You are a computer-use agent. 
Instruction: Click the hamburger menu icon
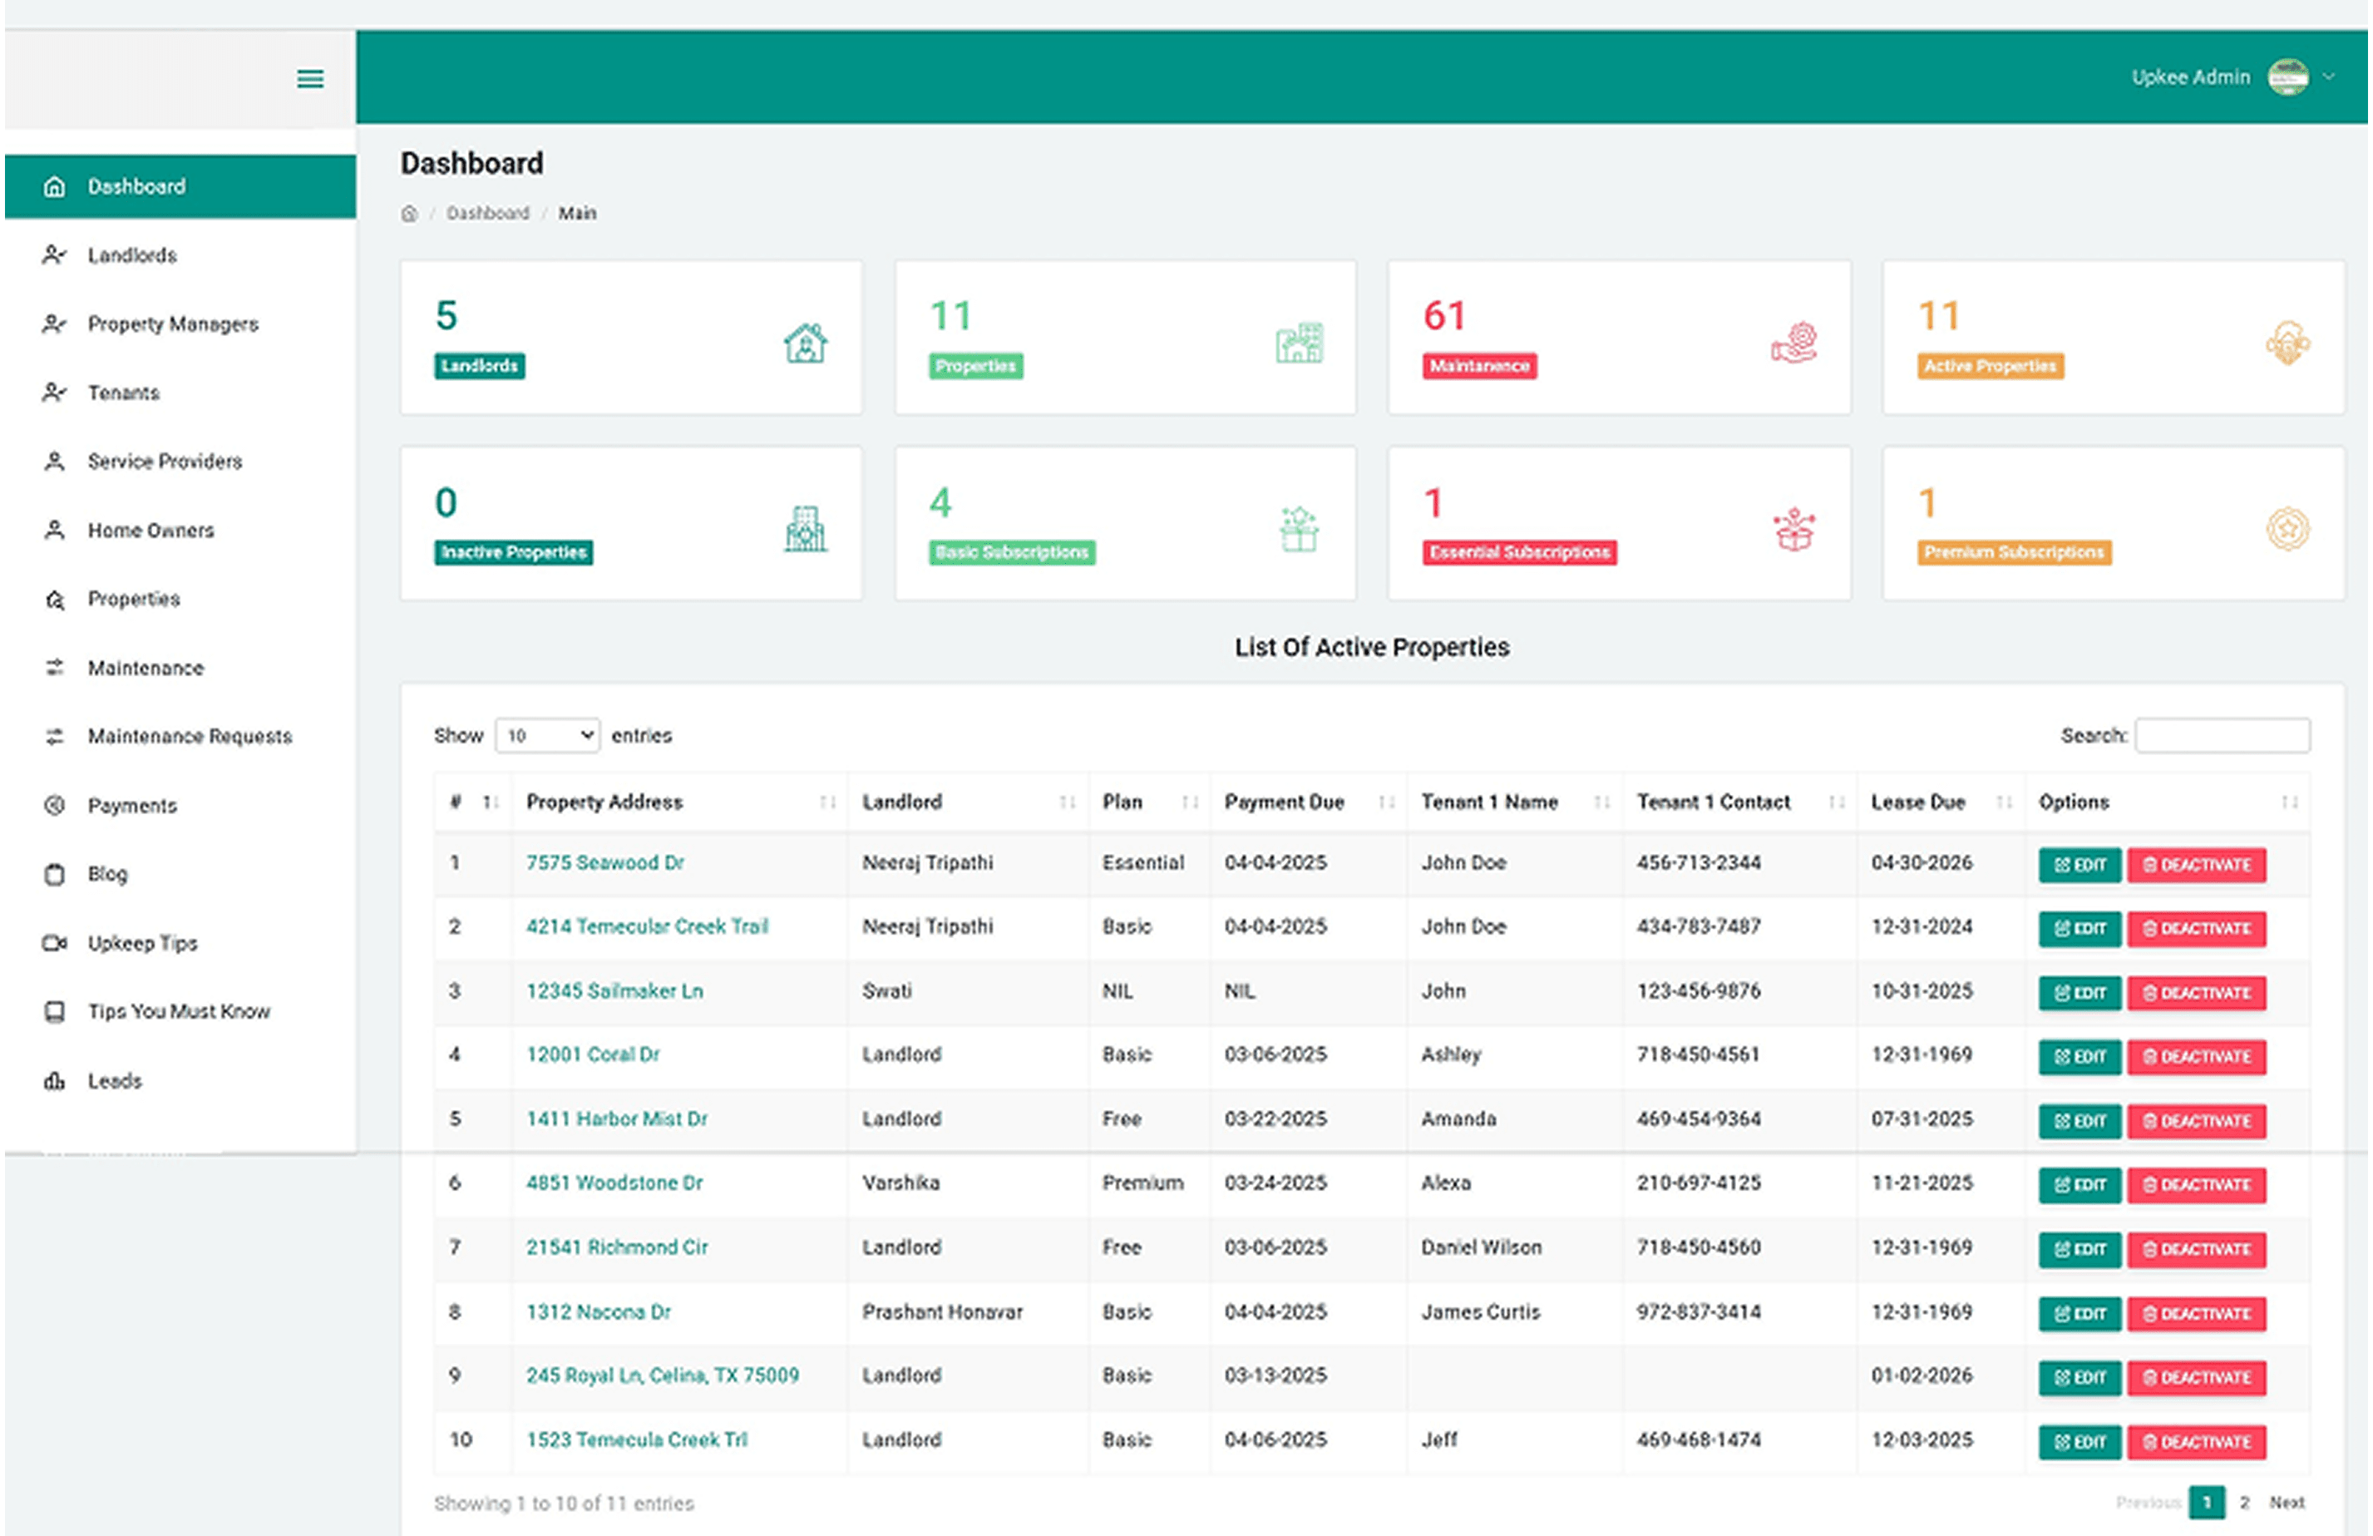tap(310, 79)
